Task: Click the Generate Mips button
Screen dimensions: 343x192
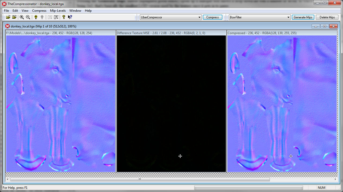Action: click(303, 17)
